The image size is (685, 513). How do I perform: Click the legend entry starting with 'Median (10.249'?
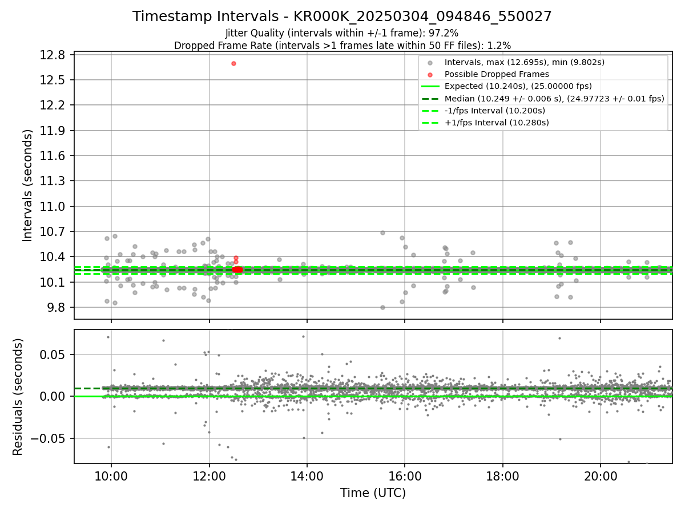(554, 98)
